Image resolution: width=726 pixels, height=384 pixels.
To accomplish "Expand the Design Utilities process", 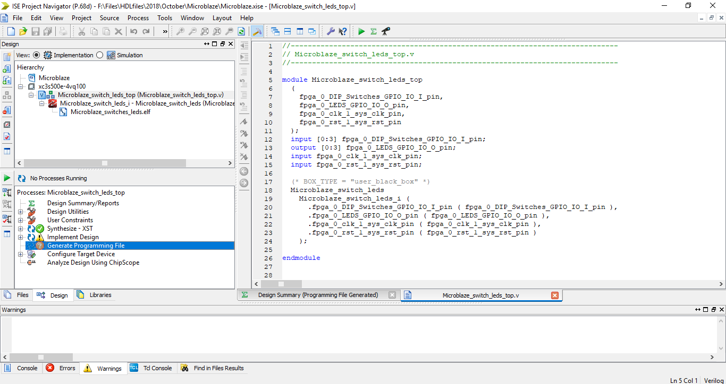I will pos(21,212).
